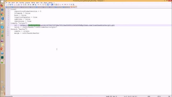Click the "filemode = false" line
The height and width of the screenshot is (97, 172).
22,13
